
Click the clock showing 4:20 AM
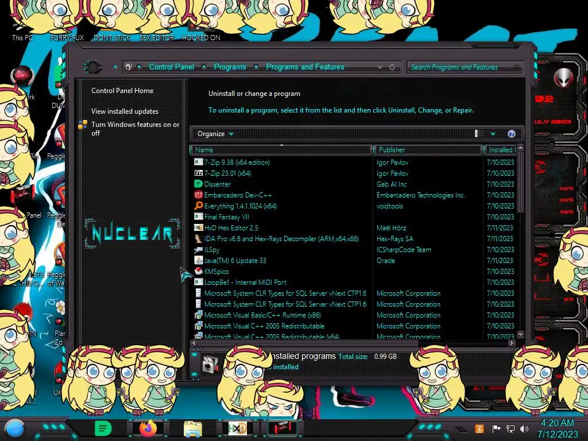pyautogui.click(x=557, y=423)
